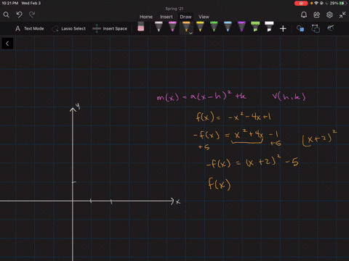Image resolution: width=349 pixels, height=261 pixels.
Task: Tap the Wi-Fi status icon
Action: coord(316,3)
